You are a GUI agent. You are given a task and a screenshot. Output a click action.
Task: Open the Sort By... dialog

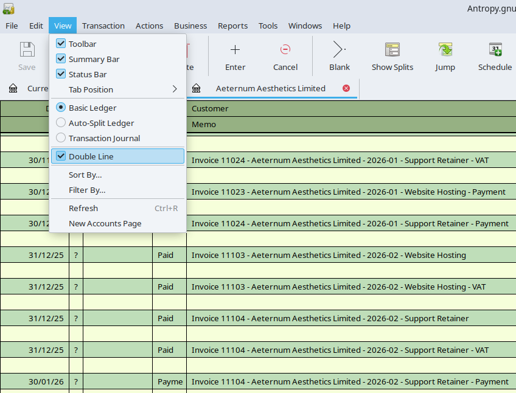click(85, 175)
